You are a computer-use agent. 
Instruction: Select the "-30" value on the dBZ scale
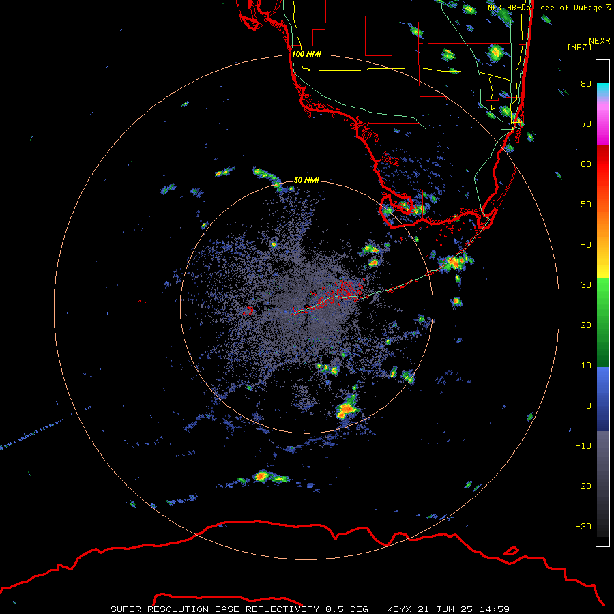[x=583, y=526]
